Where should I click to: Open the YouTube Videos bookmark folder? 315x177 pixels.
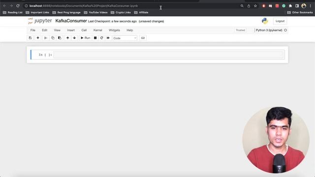pos(95,12)
